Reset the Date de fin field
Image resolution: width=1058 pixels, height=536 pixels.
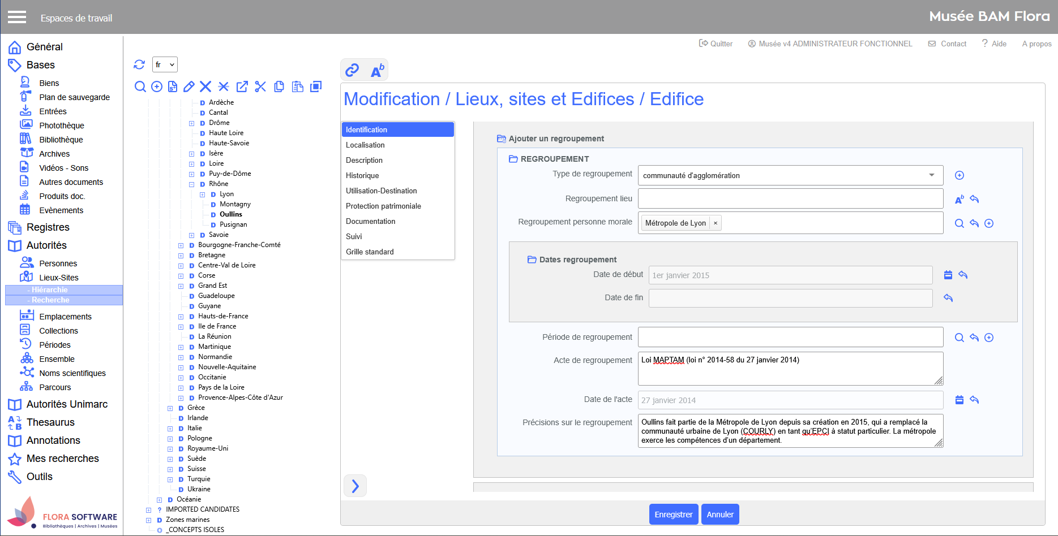tap(948, 298)
